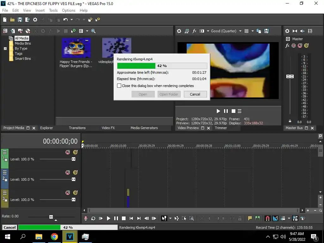This screenshot has height=243, width=324.
Task: Click the What's This help icon
Action: click(x=97, y=20)
